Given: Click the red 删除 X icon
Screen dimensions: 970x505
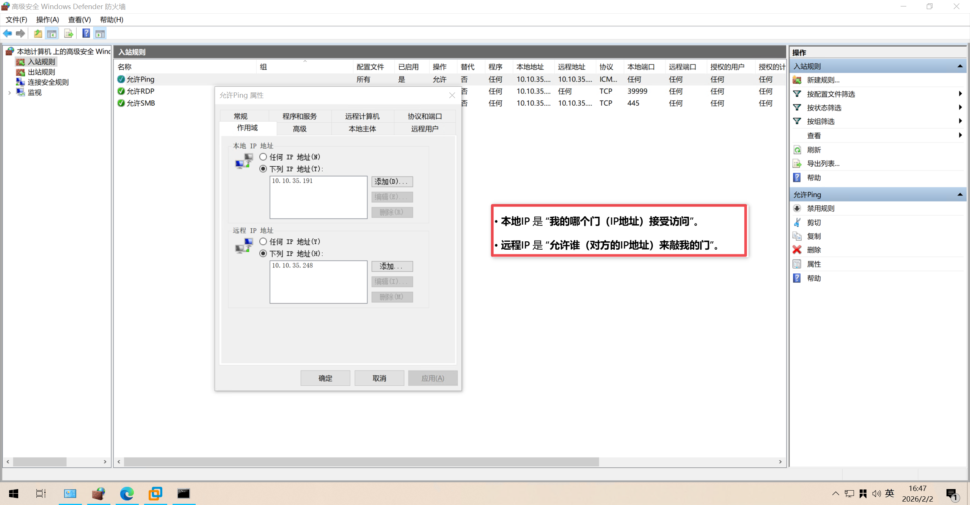Looking at the screenshot, I should pyautogui.click(x=797, y=250).
